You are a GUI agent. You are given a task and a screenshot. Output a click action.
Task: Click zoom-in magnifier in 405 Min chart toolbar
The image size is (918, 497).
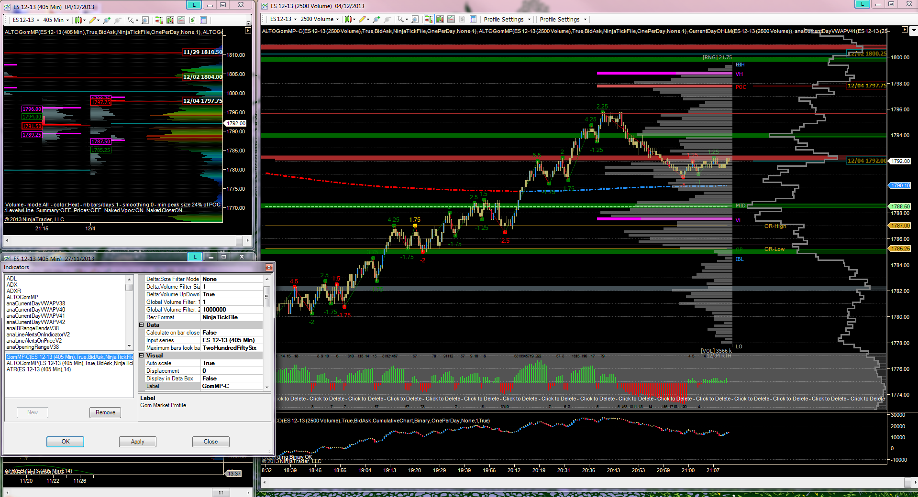click(107, 20)
